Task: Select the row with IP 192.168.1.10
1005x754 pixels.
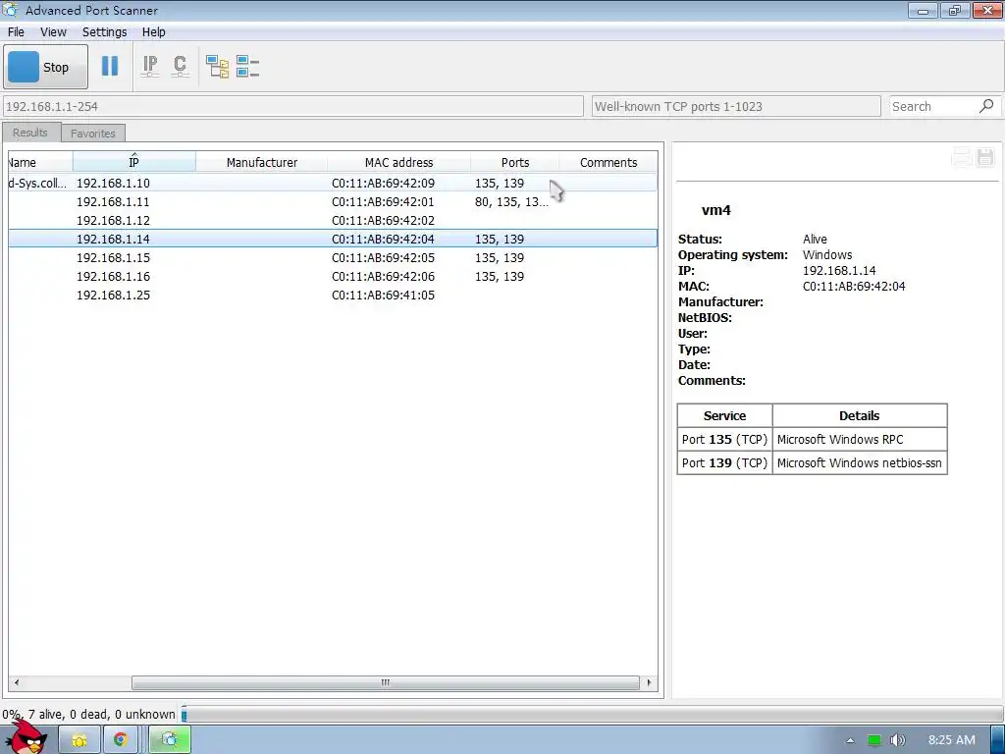Action: point(333,183)
